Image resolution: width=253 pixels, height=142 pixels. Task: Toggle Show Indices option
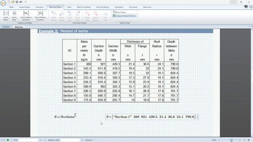click(x=119, y=12)
